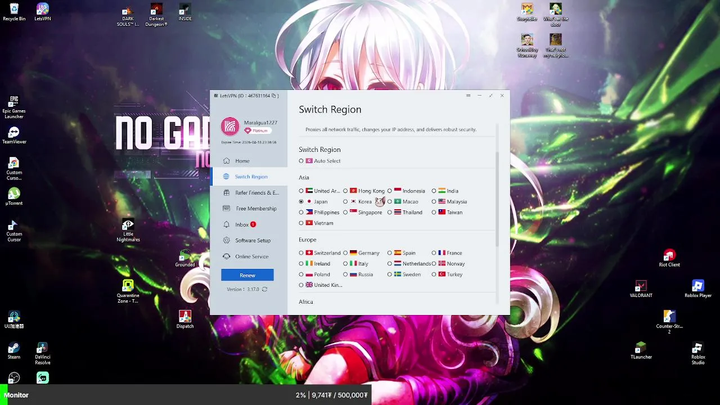Open Refer Friends in the sidebar

pyautogui.click(x=249, y=192)
